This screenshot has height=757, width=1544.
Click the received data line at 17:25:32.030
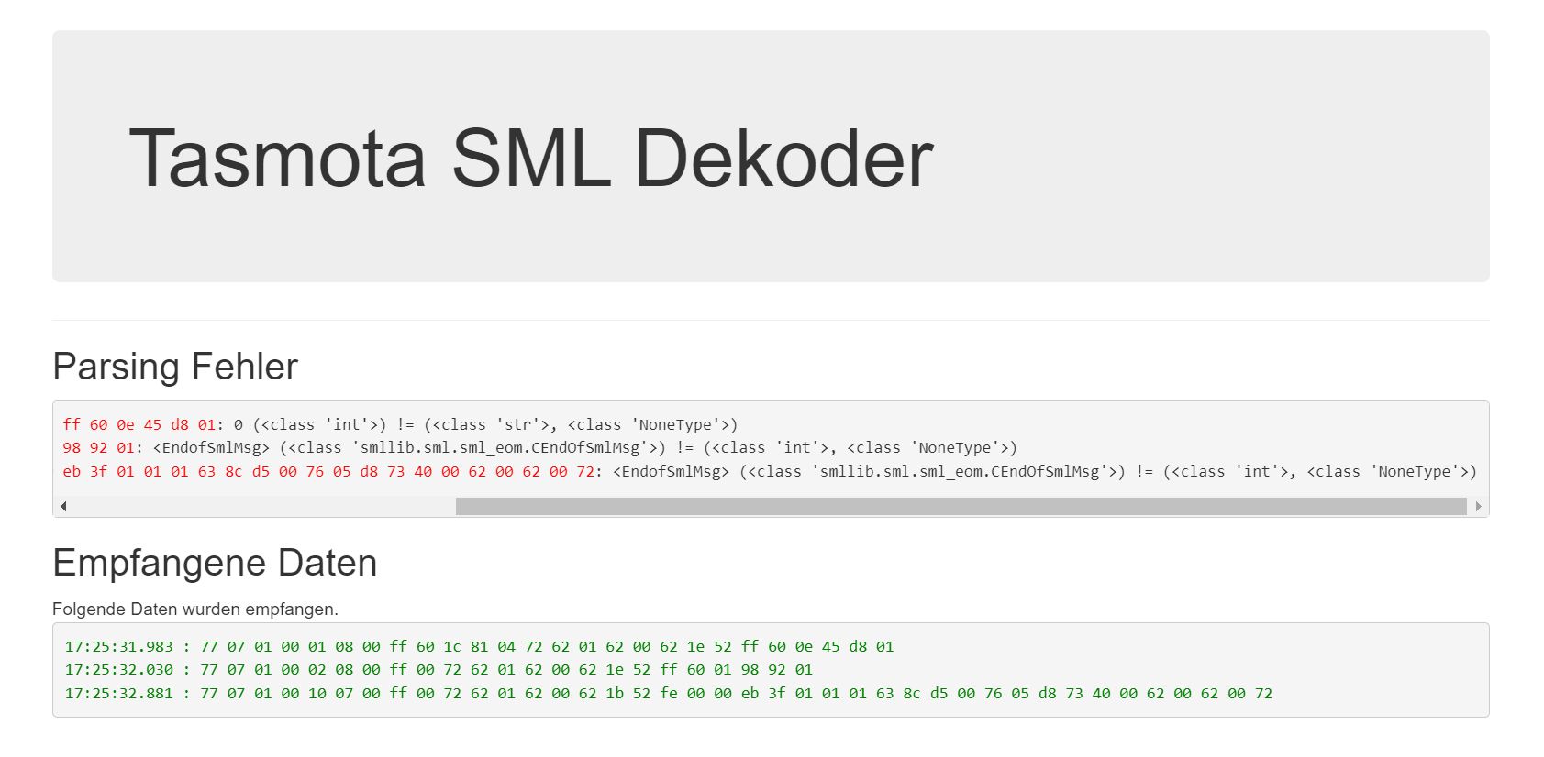pos(439,670)
